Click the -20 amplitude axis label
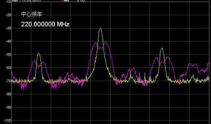 pos(8,15)
